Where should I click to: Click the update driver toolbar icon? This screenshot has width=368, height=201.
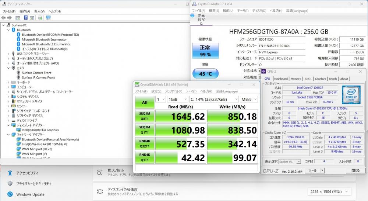pyautogui.click(x=40, y=18)
